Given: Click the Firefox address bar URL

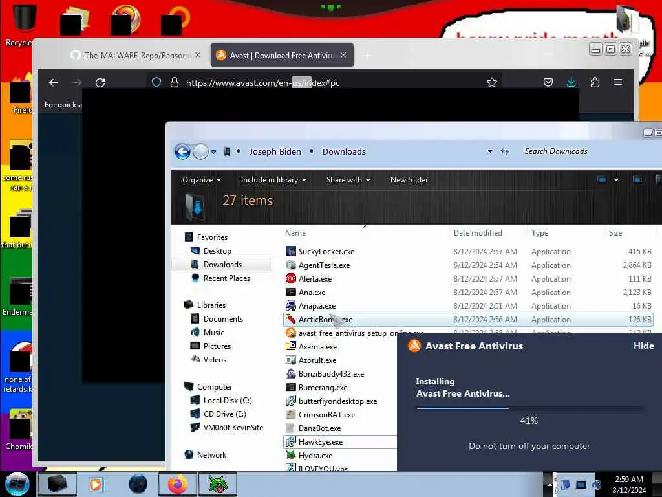Looking at the screenshot, I should [x=262, y=83].
